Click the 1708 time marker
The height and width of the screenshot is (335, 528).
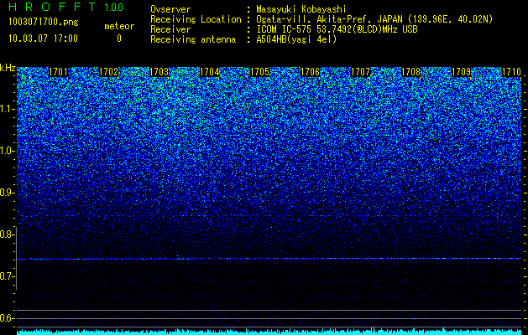coord(410,72)
